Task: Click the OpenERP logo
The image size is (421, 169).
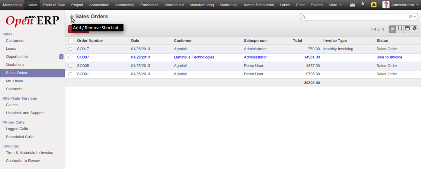Action: coord(33,20)
